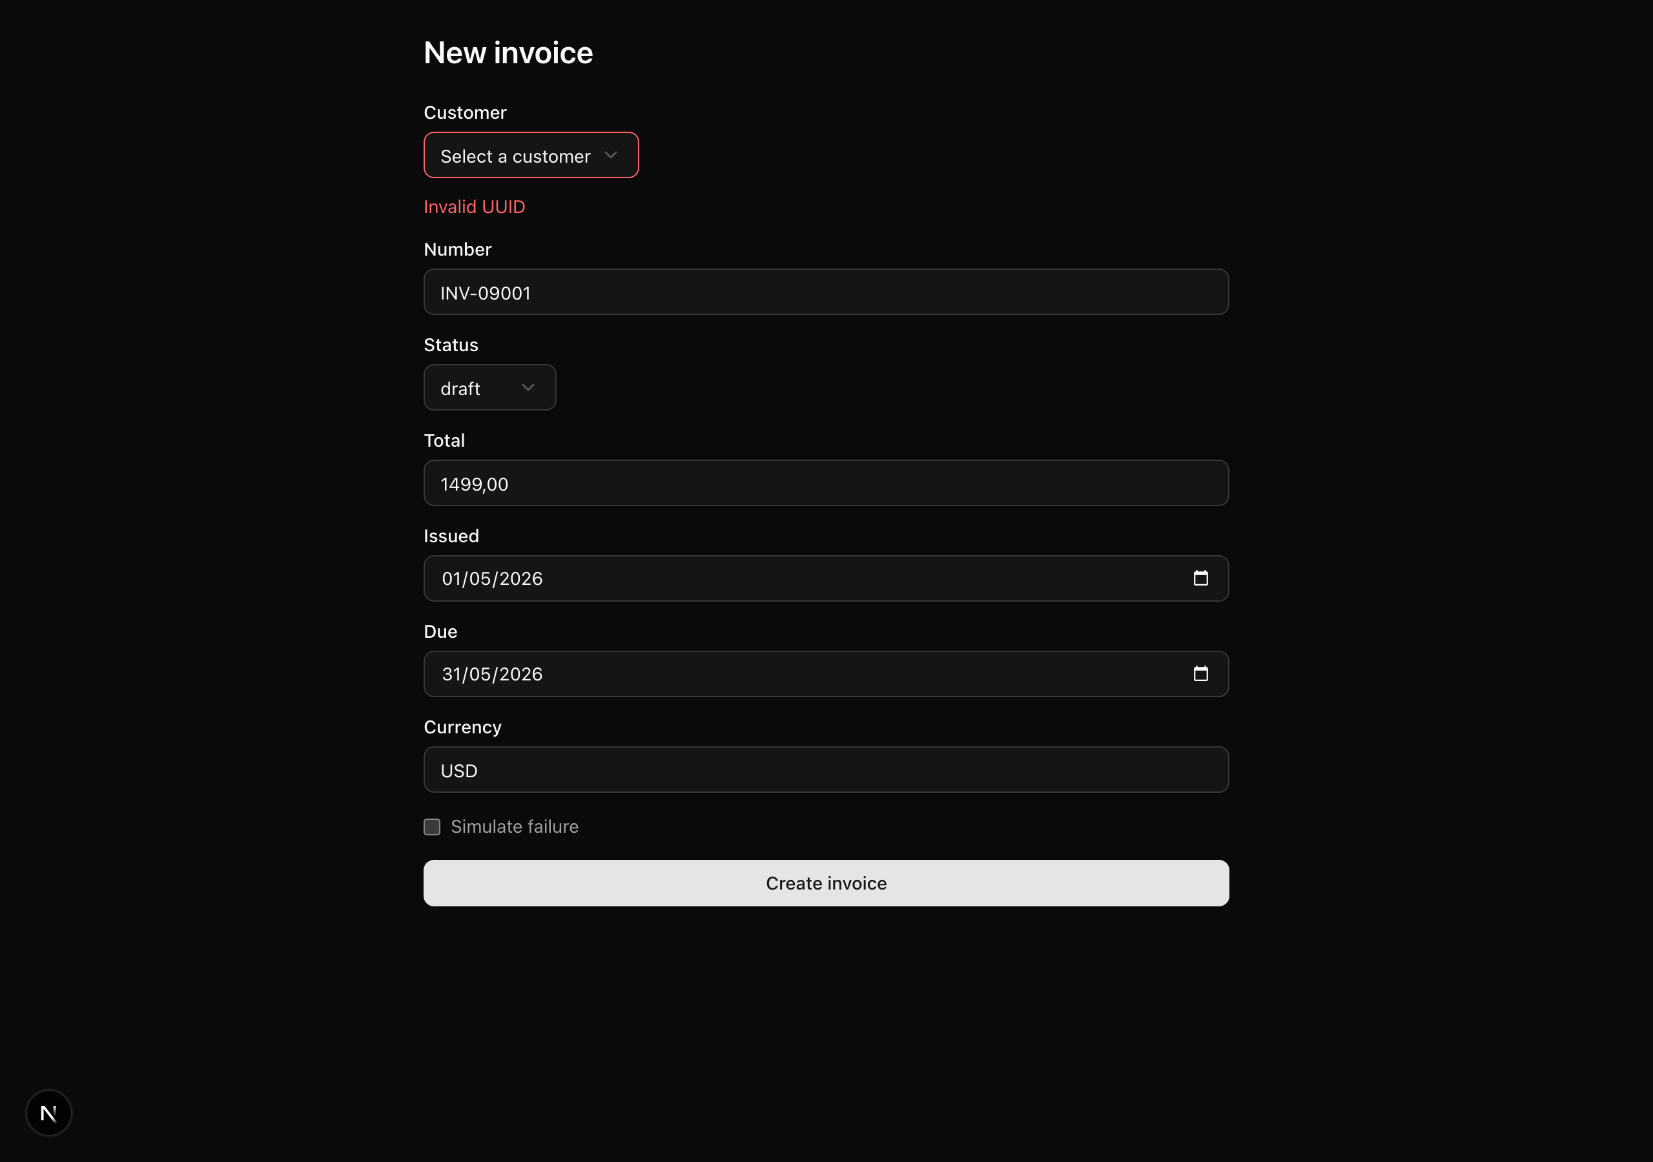Open the Customer select dropdown
The height and width of the screenshot is (1162, 1653).
[531, 156]
